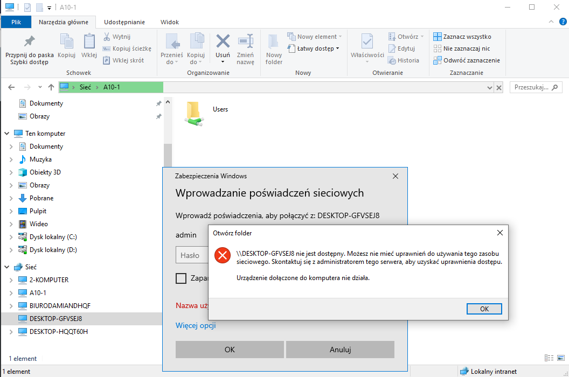Expand the Pulpit tree node

11,211
